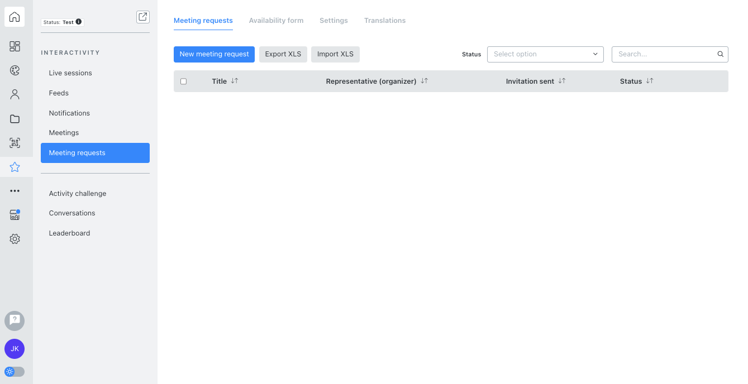Sort by Status column arrows
This screenshot has height=384, width=748.
coord(650,81)
